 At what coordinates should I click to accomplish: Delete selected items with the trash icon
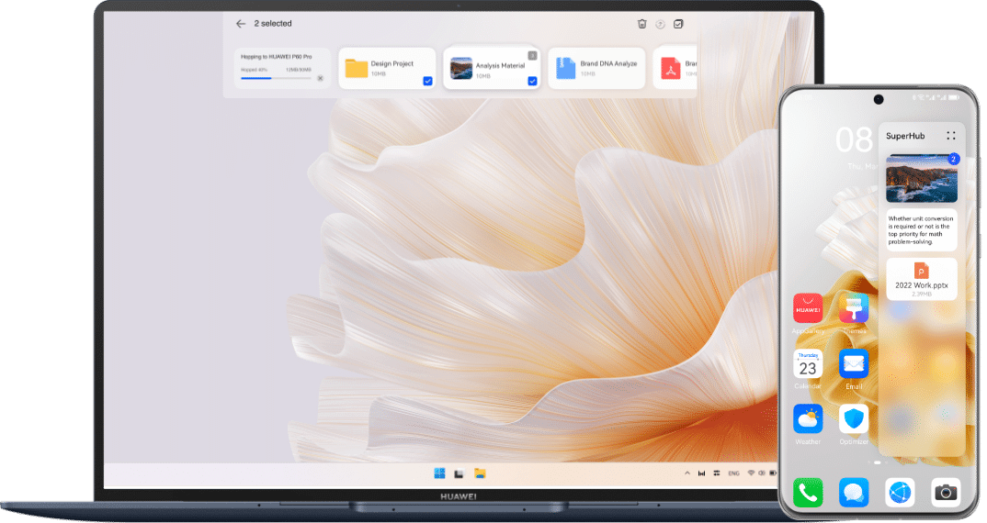click(641, 24)
